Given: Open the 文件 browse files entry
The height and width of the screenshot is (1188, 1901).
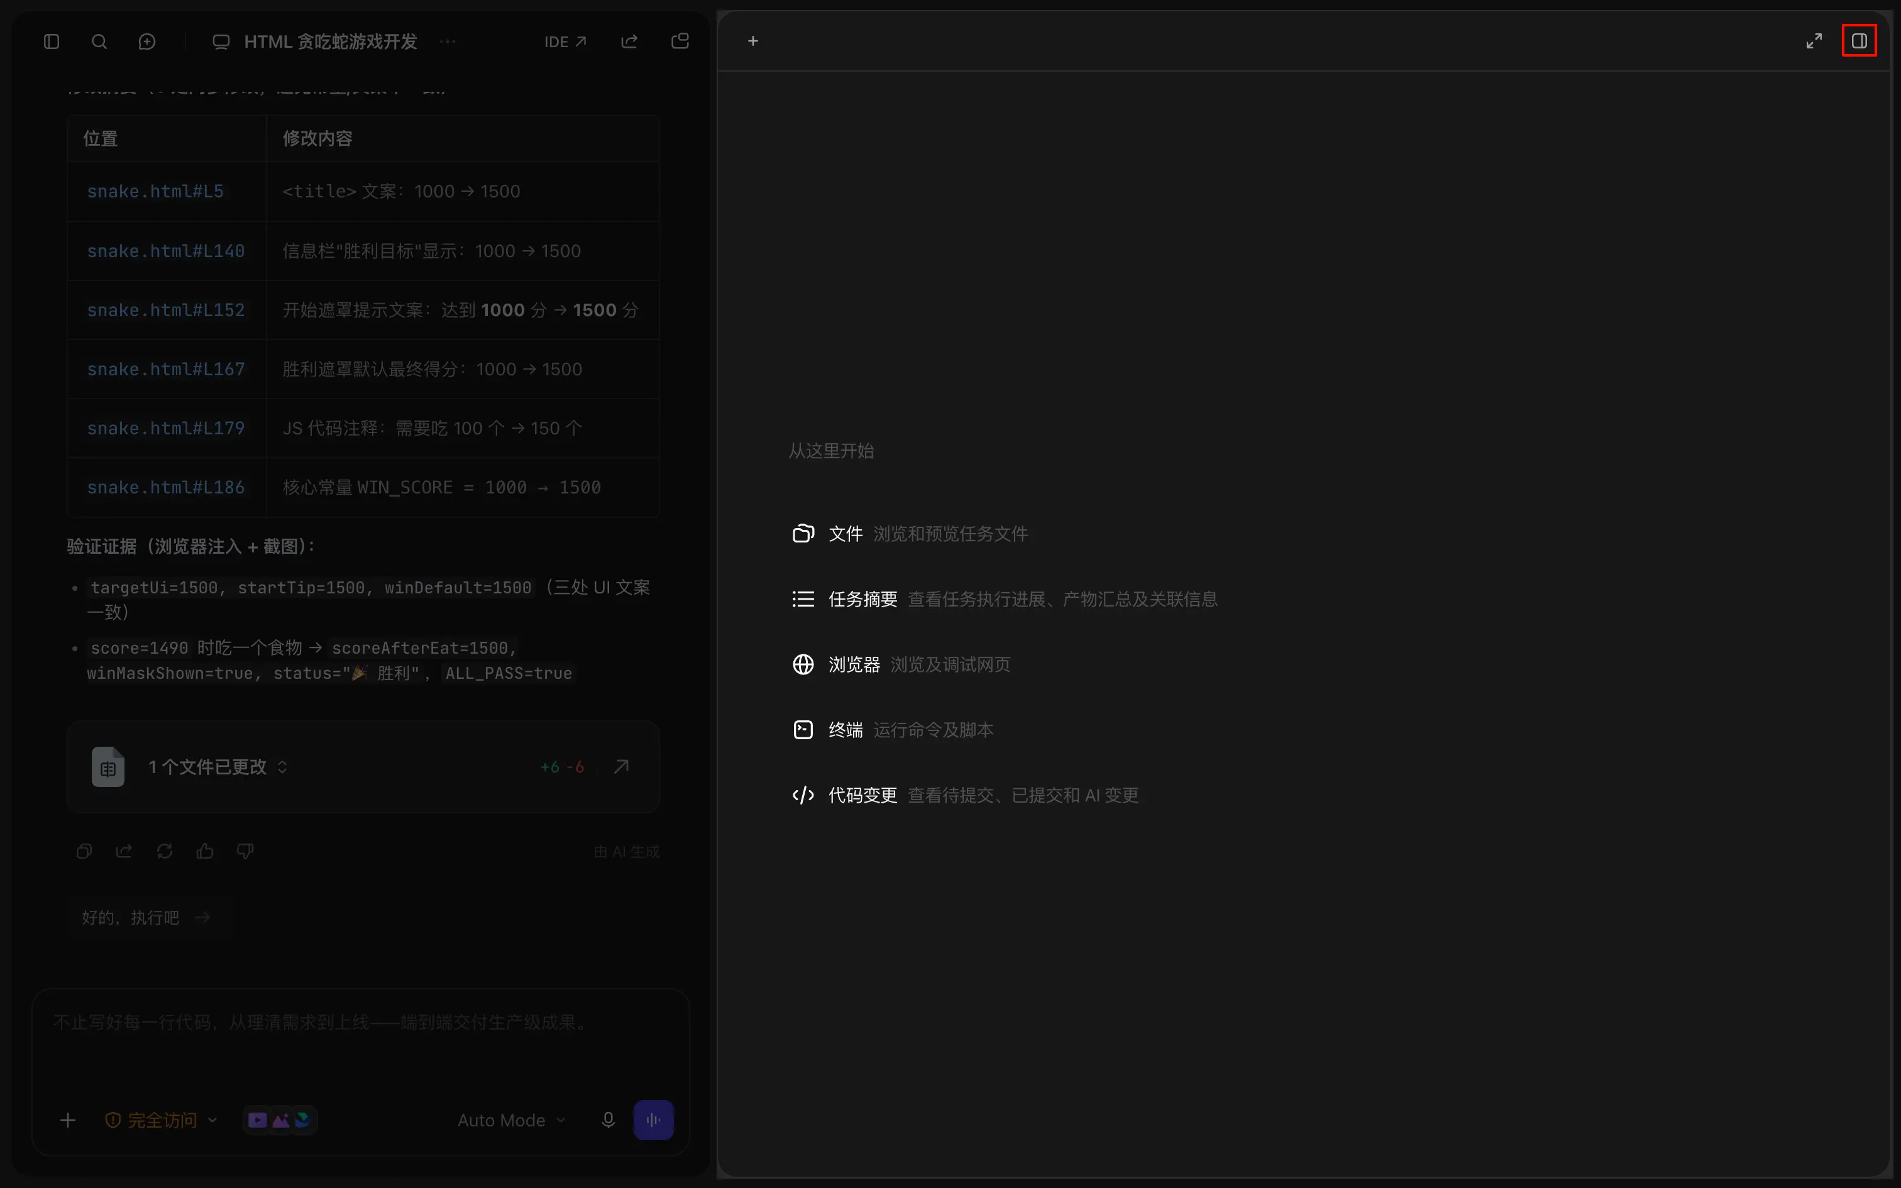Looking at the screenshot, I should point(910,534).
